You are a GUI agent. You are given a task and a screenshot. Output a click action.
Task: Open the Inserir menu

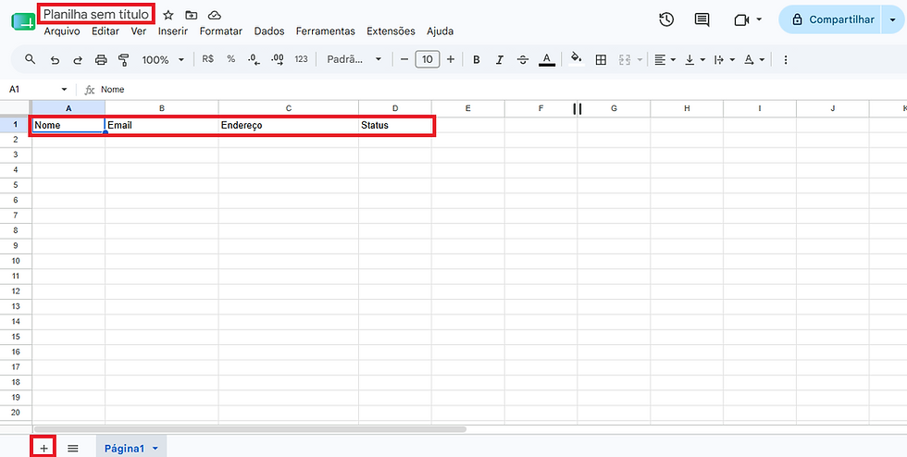coord(173,31)
